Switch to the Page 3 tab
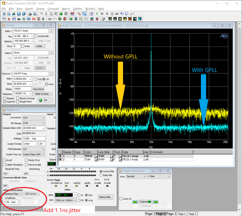The height and width of the screenshot is (216, 242). point(171,214)
